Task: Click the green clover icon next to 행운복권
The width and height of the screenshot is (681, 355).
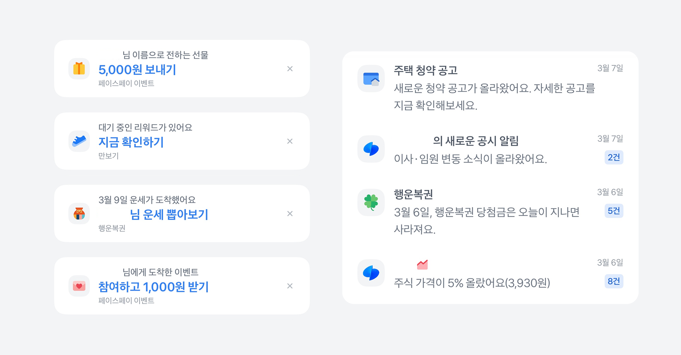Action: (x=371, y=202)
